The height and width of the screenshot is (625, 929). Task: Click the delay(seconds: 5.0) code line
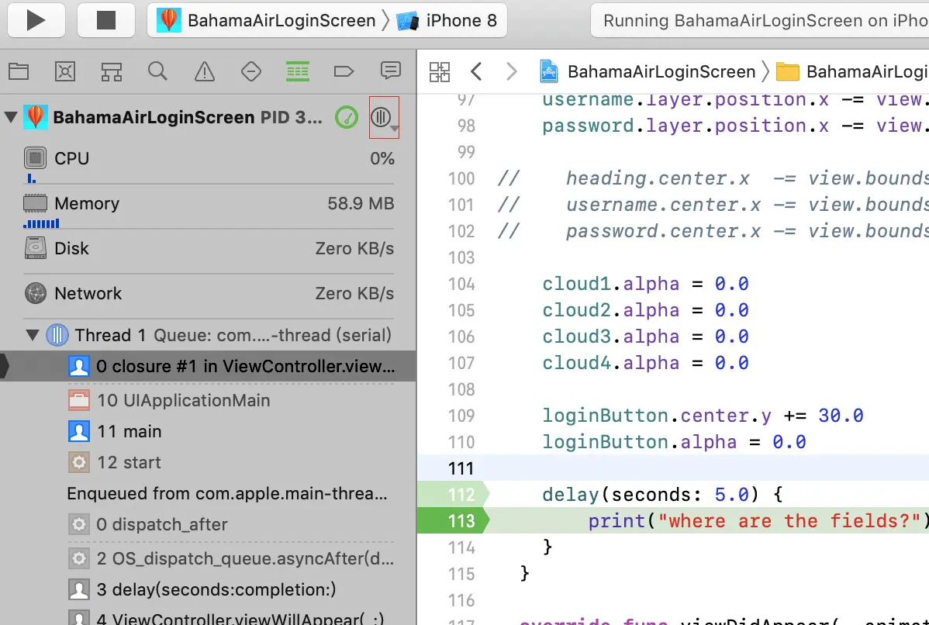662,495
